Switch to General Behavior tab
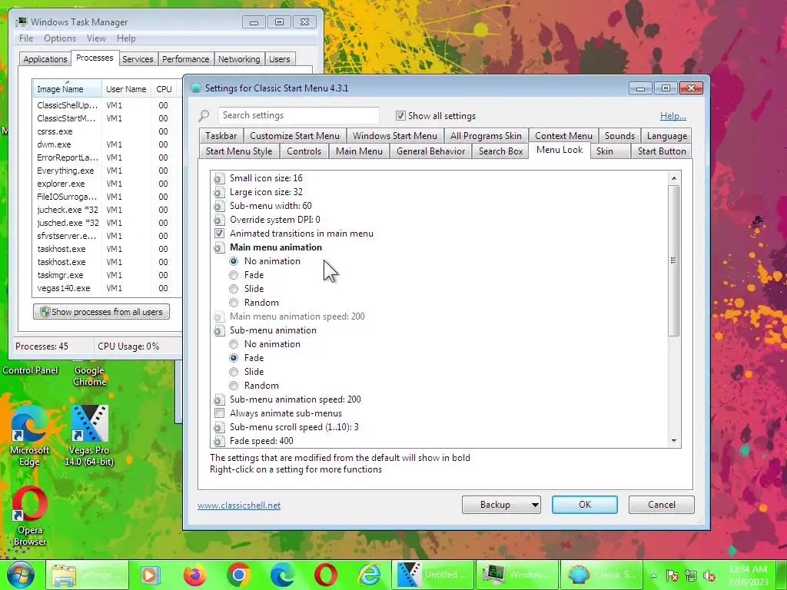 (430, 151)
